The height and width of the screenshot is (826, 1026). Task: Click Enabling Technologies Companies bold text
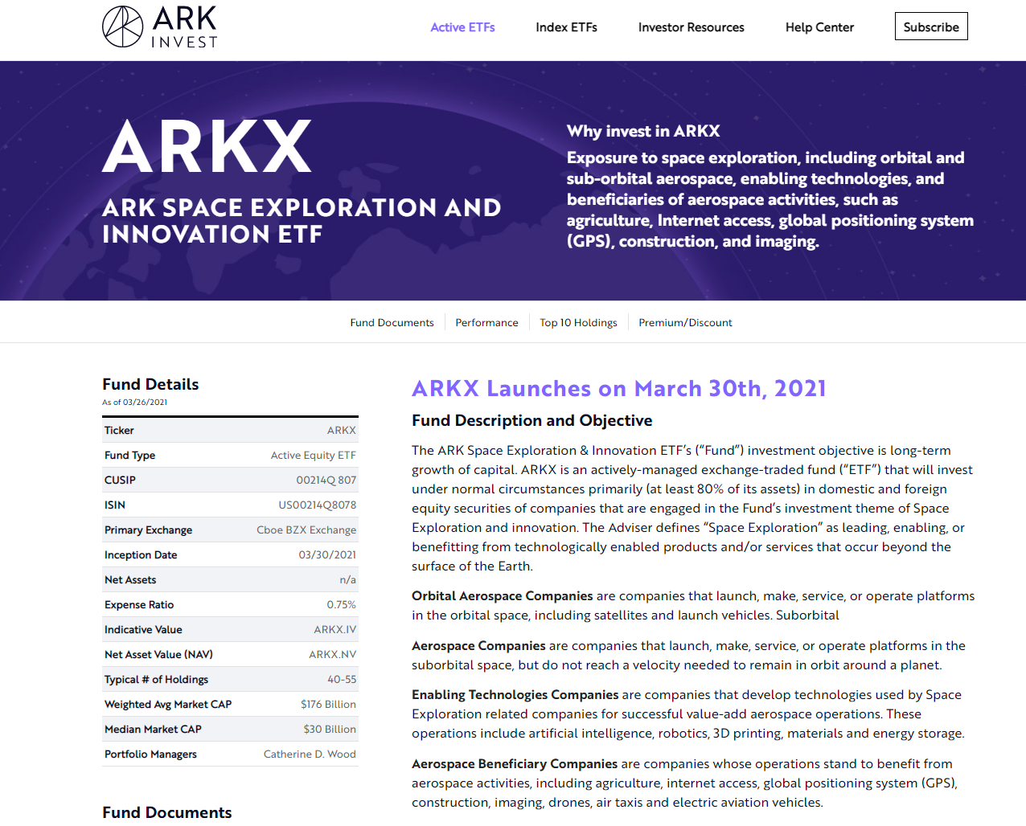coord(515,695)
